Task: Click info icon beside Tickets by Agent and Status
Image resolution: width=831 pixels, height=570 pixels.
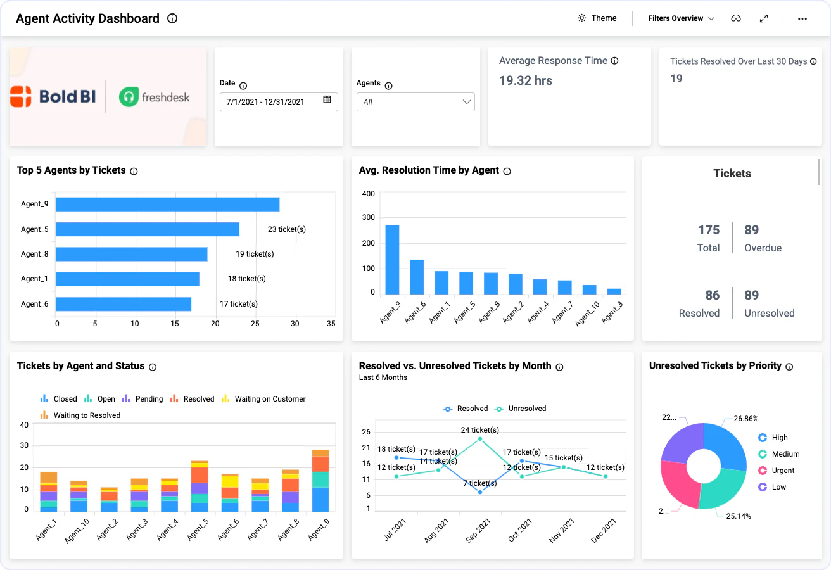Action: pyautogui.click(x=153, y=367)
